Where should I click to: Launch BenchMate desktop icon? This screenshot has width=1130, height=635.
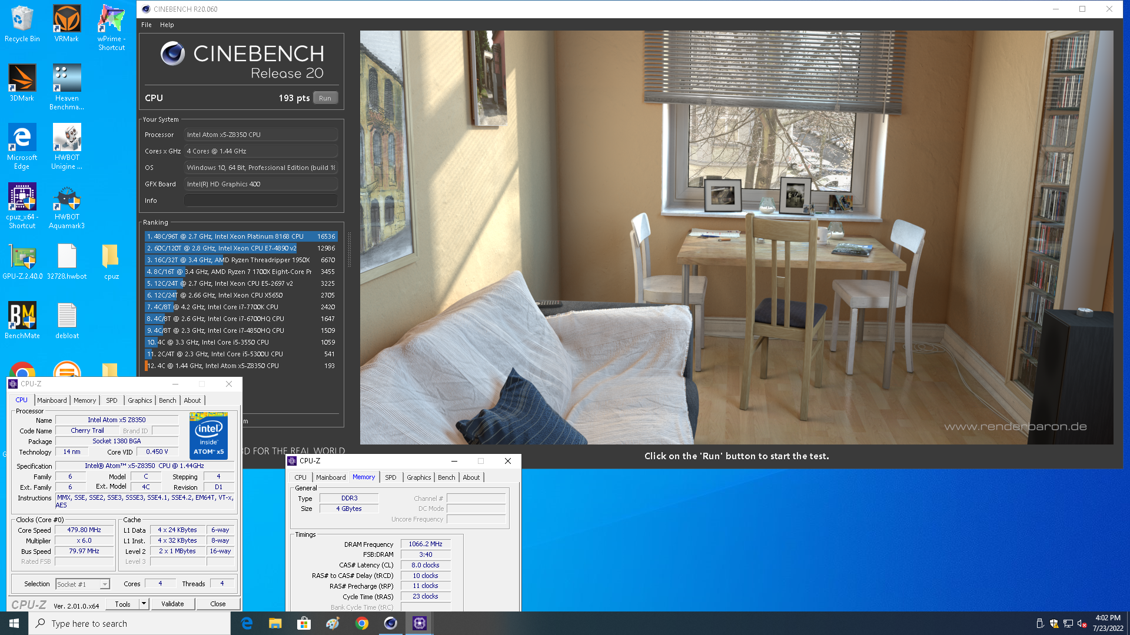coord(22,320)
